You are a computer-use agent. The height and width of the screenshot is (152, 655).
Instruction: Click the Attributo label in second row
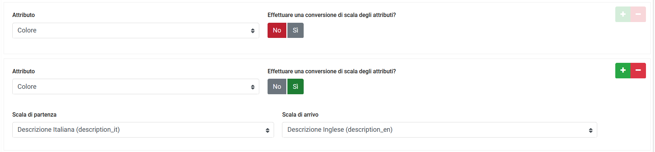pos(23,71)
